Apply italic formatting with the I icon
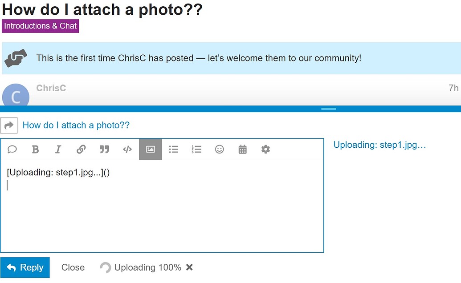The image size is (461, 283). click(x=58, y=150)
